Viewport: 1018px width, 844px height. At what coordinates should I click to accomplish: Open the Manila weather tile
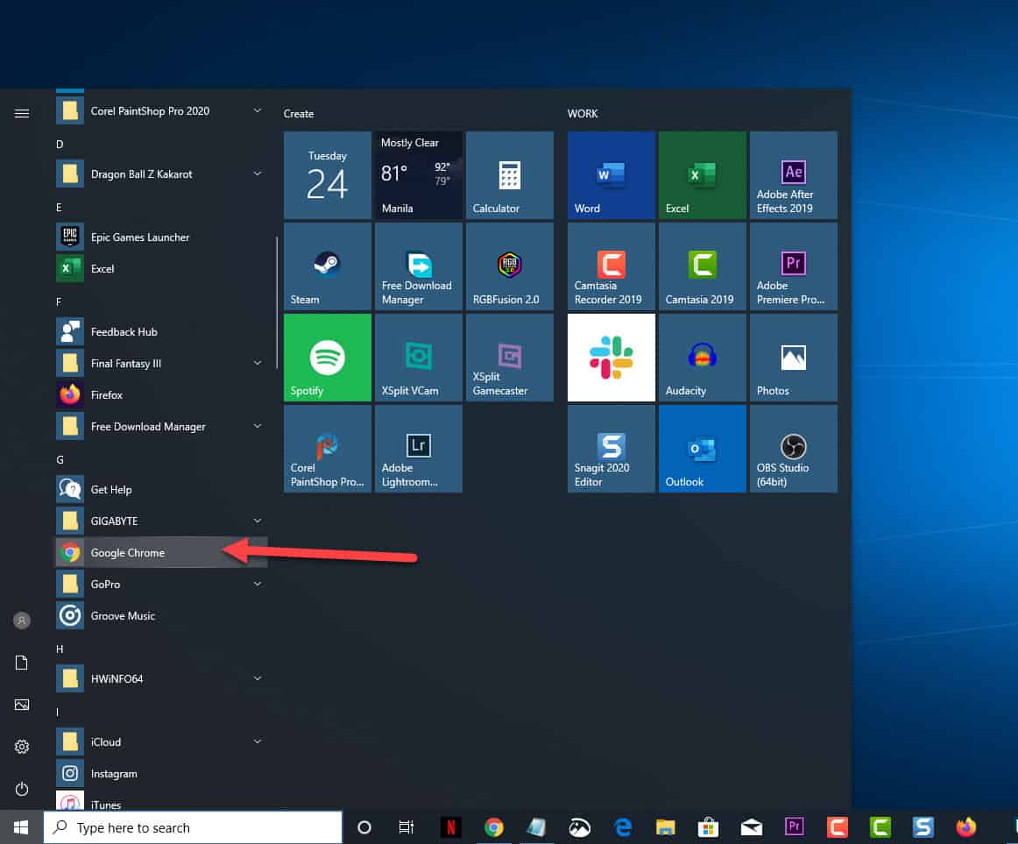pyautogui.click(x=418, y=175)
